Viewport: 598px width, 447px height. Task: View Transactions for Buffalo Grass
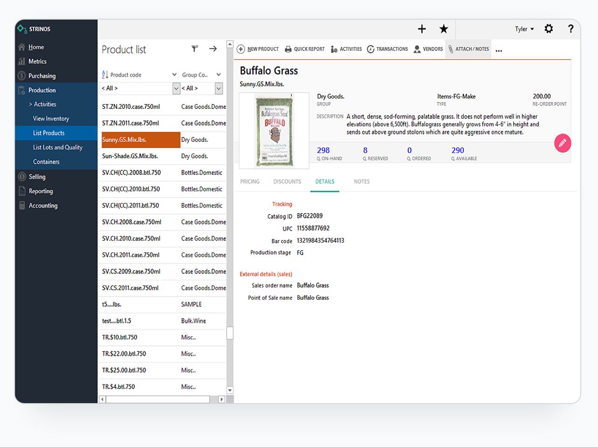point(387,49)
